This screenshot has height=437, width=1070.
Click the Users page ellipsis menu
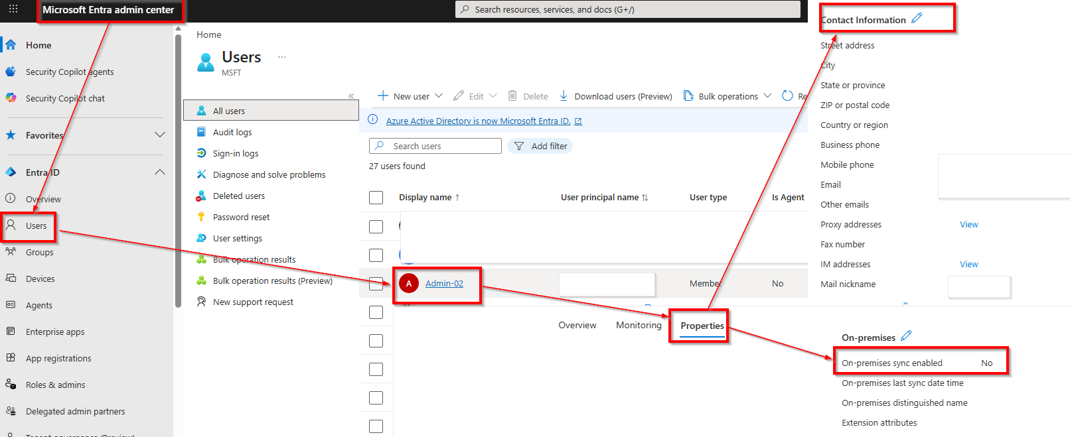pos(282,57)
